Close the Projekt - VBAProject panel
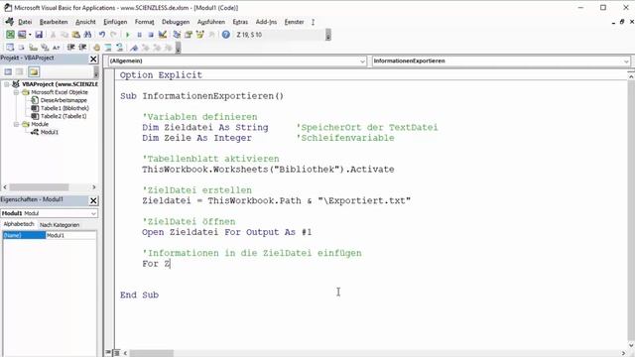Screen dimensions: 635x357 (x=93, y=59)
